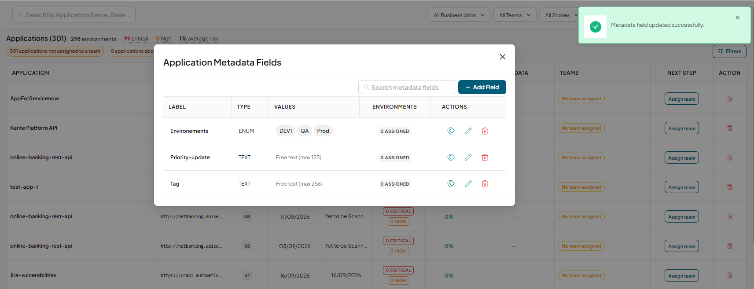Click tag icon for Environements field
754x289 pixels.
tap(451, 131)
